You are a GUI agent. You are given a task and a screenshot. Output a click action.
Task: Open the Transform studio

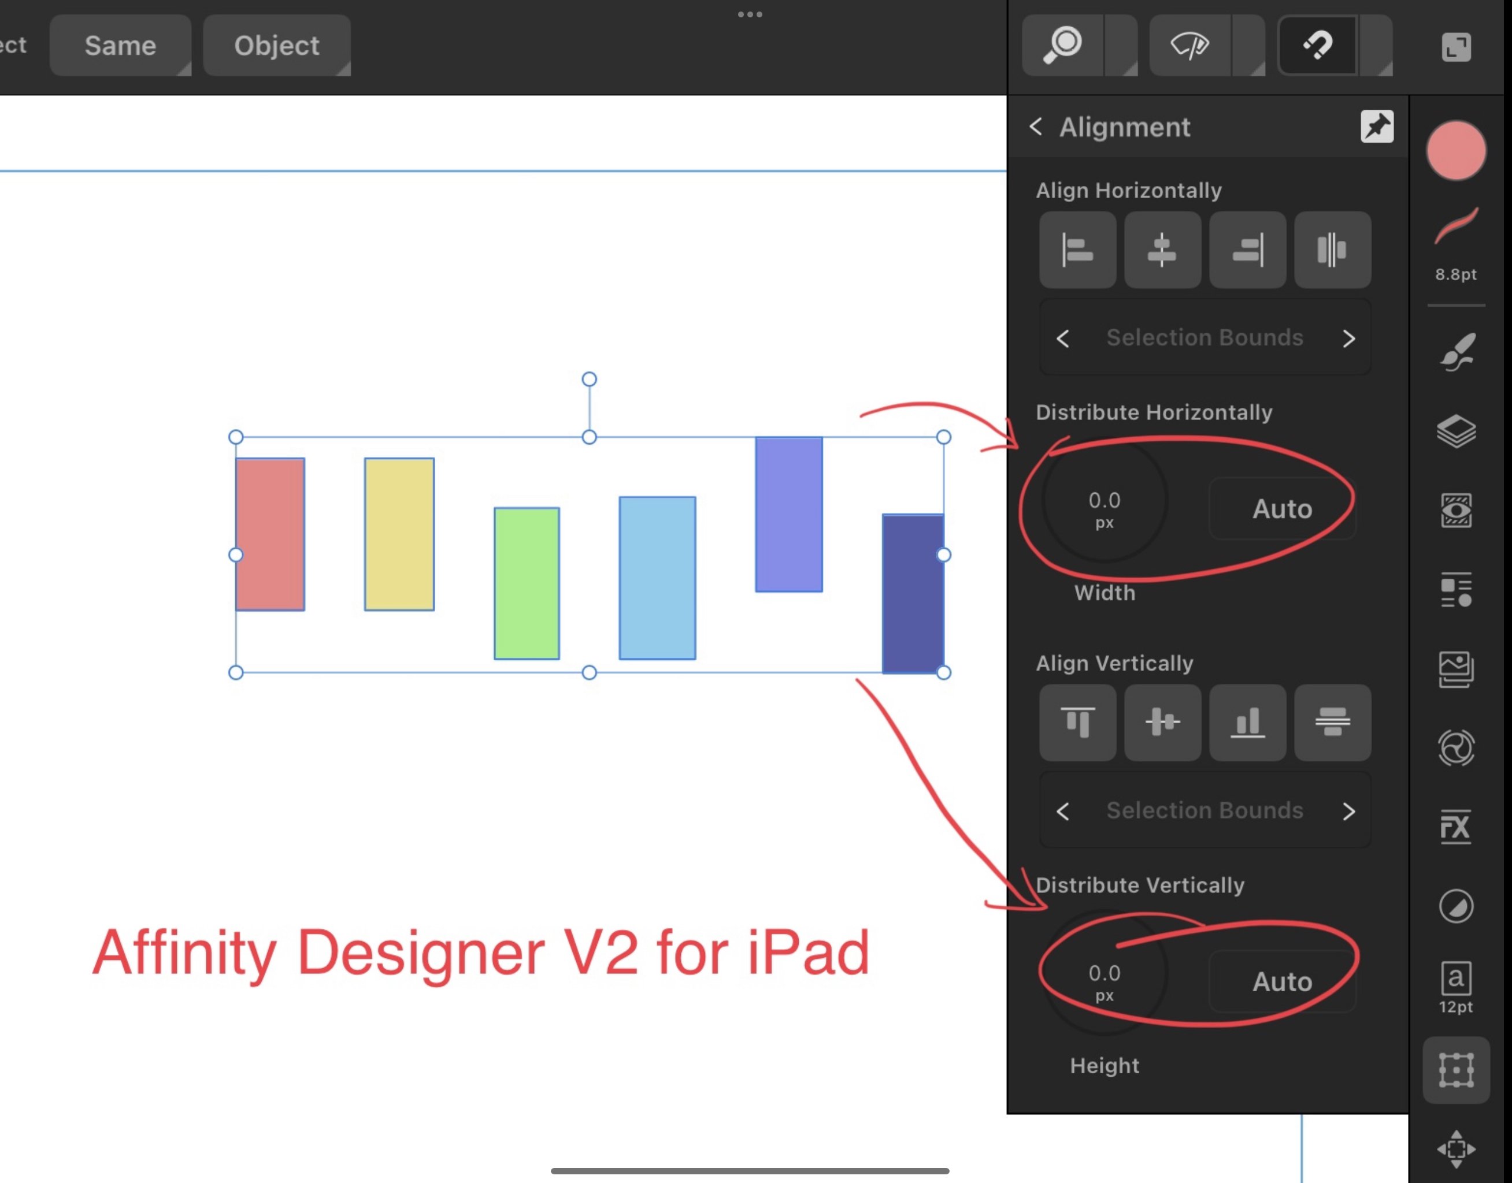[1456, 1070]
